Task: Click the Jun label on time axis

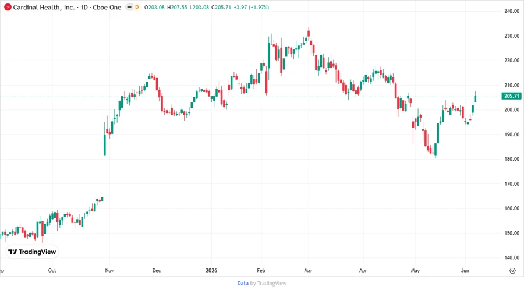Action: tap(465, 271)
